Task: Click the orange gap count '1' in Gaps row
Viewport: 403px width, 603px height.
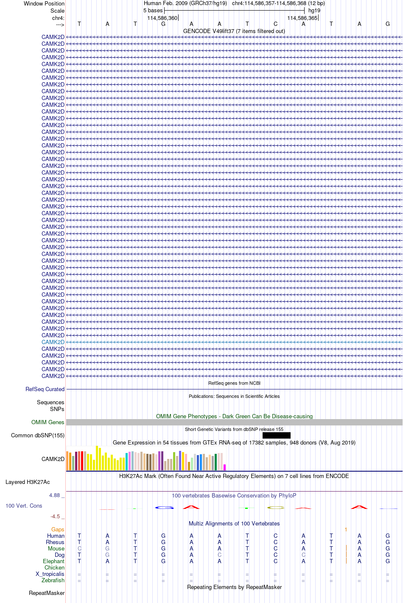Action: [x=346, y=529]
